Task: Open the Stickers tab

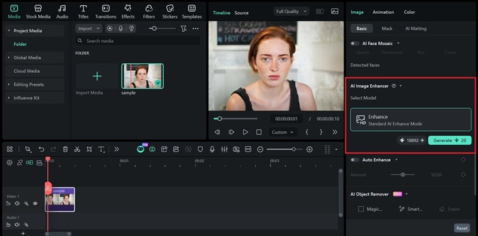Action: coord(170,12)
